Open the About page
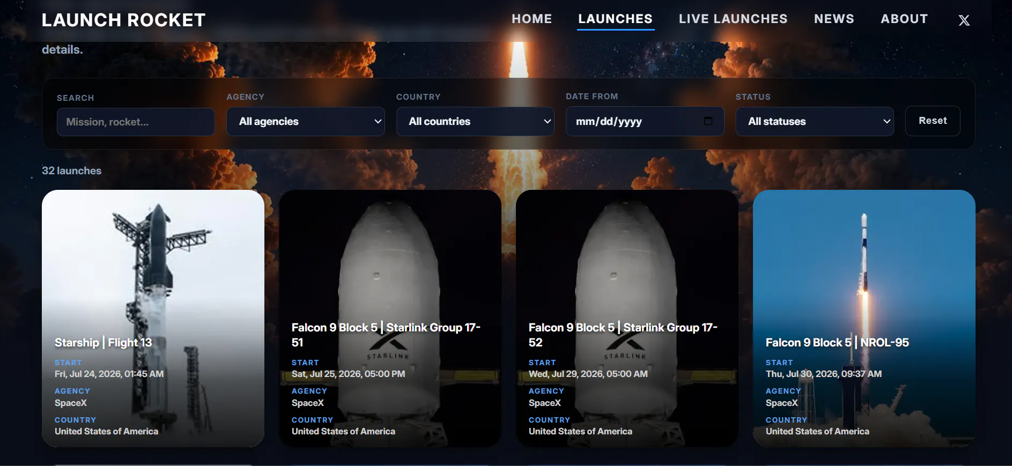 click(904, 19)
